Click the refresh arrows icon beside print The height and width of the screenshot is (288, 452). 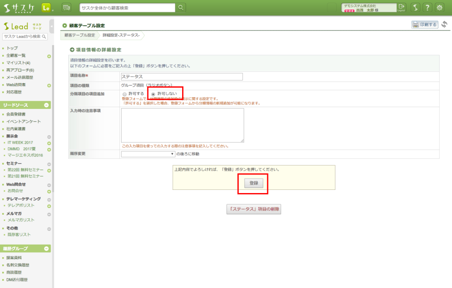(x=444, y=24)
